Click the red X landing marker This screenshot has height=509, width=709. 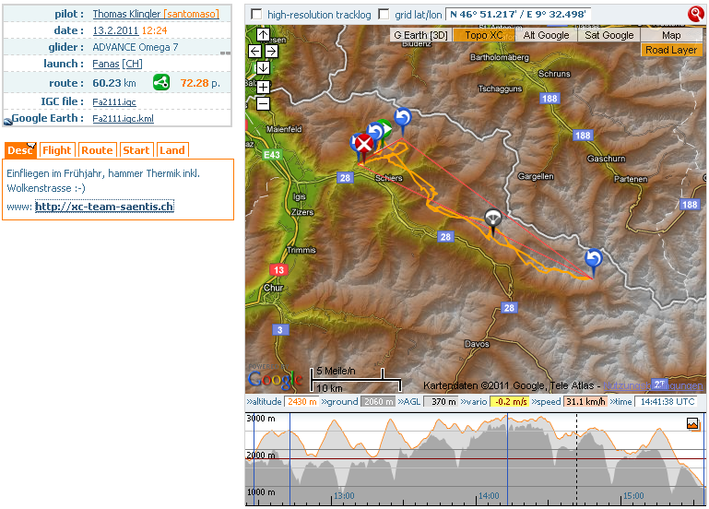364,145
